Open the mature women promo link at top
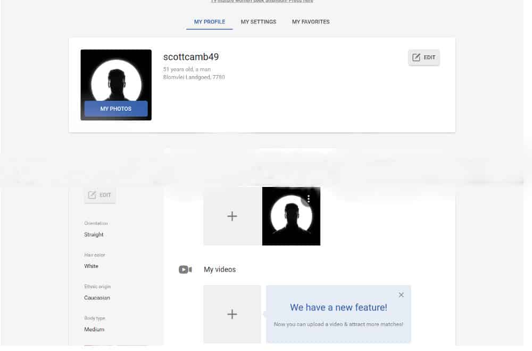The height and width of the screenshot is (351, 532). pos(262,2)
